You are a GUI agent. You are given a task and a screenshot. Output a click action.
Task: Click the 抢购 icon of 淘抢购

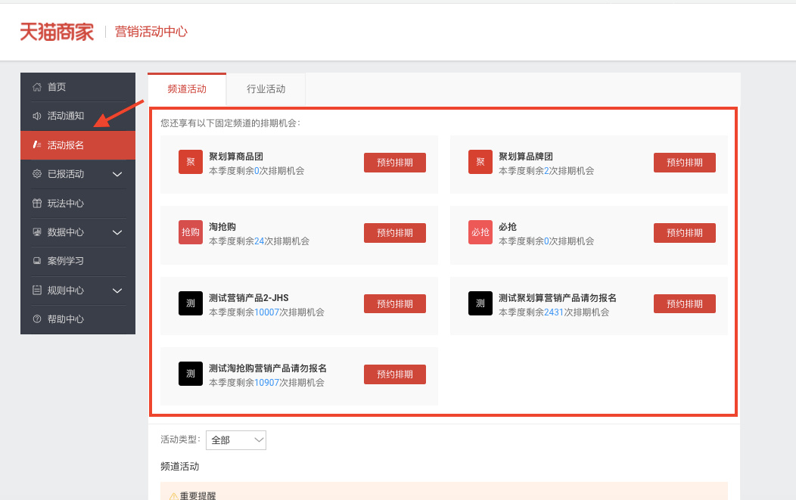191,232
